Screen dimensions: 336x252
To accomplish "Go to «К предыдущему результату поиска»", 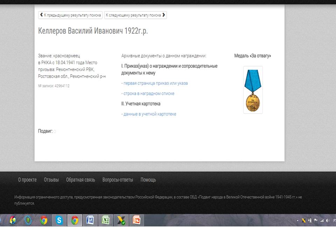I will 70,15.
